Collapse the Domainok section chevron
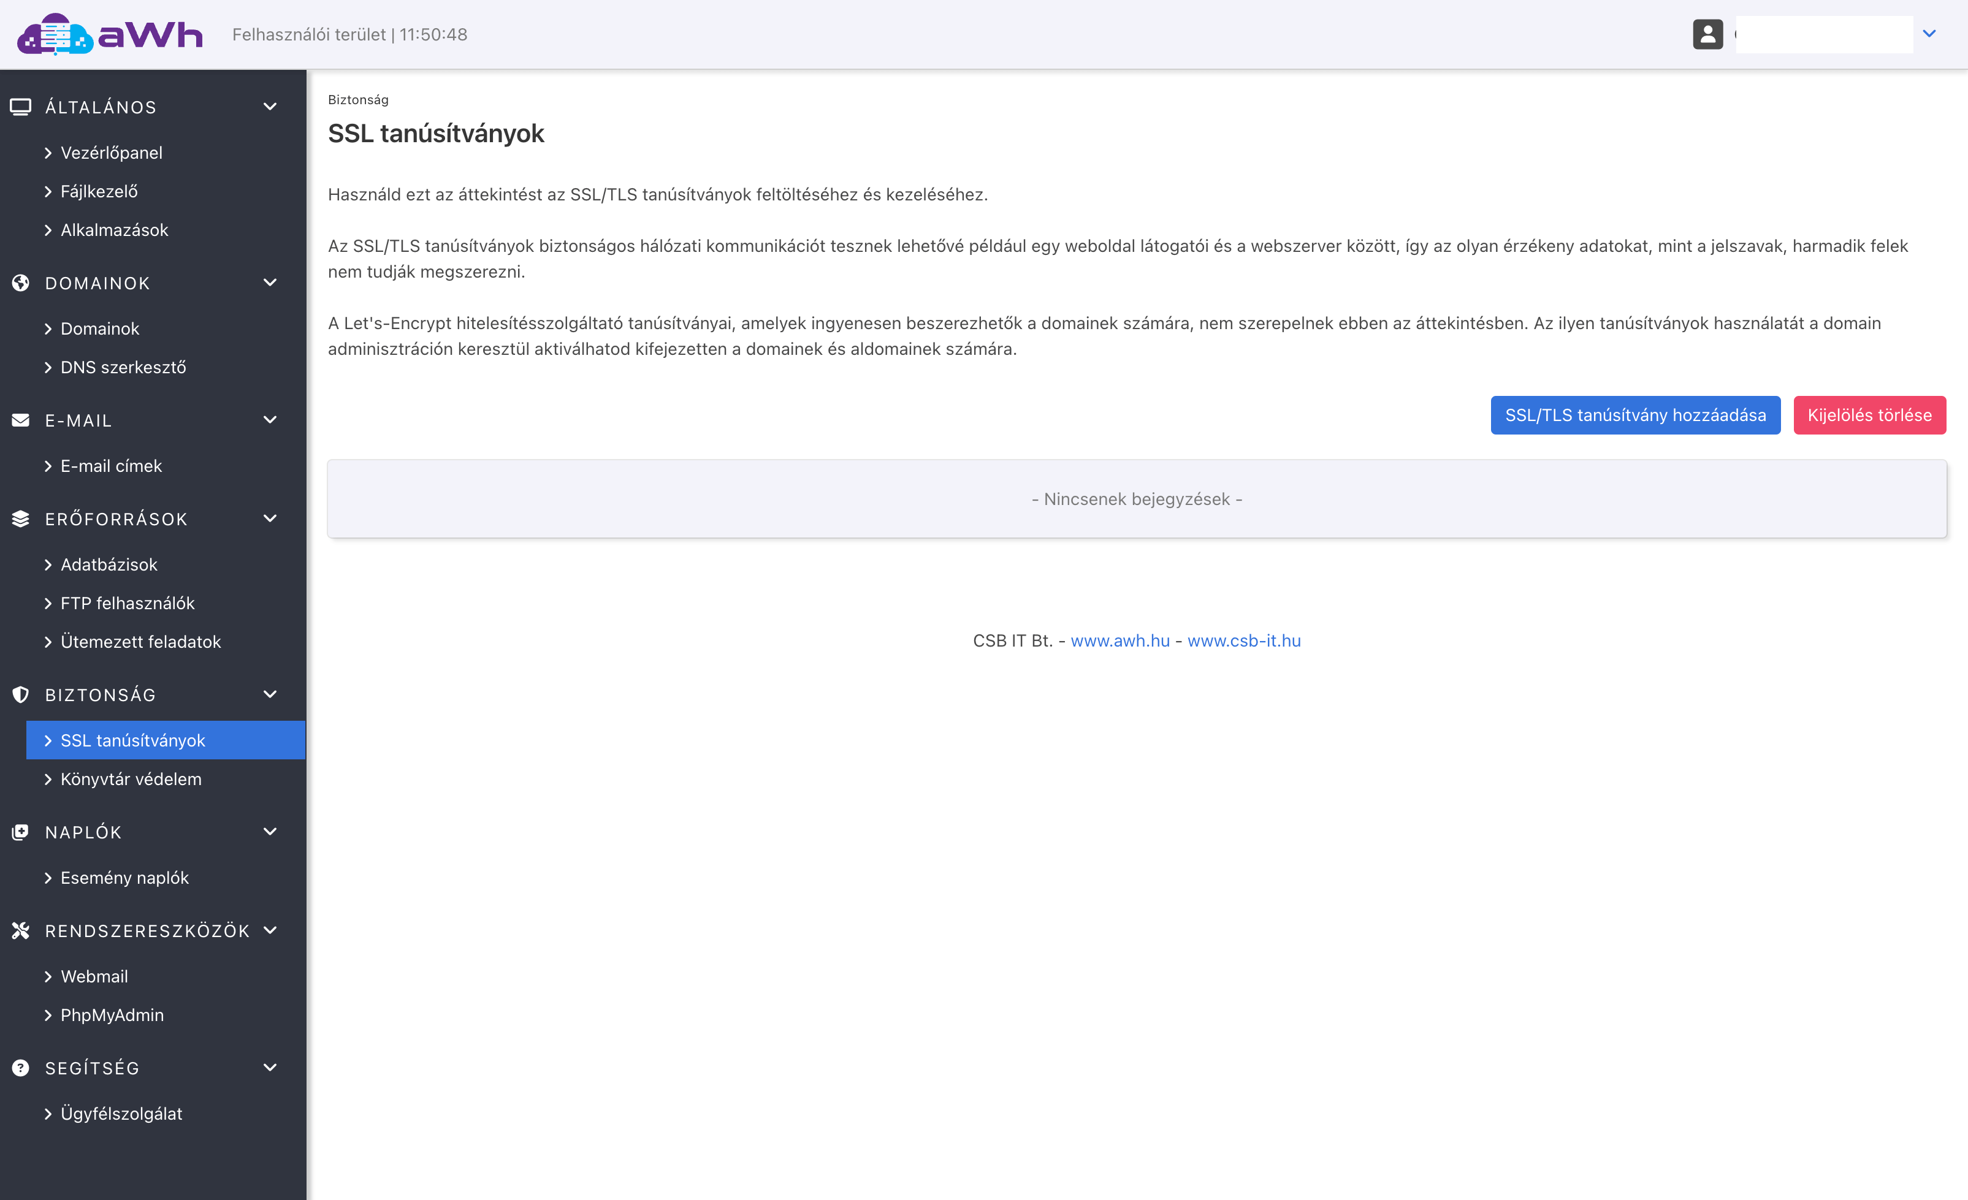 coord(270,282)
